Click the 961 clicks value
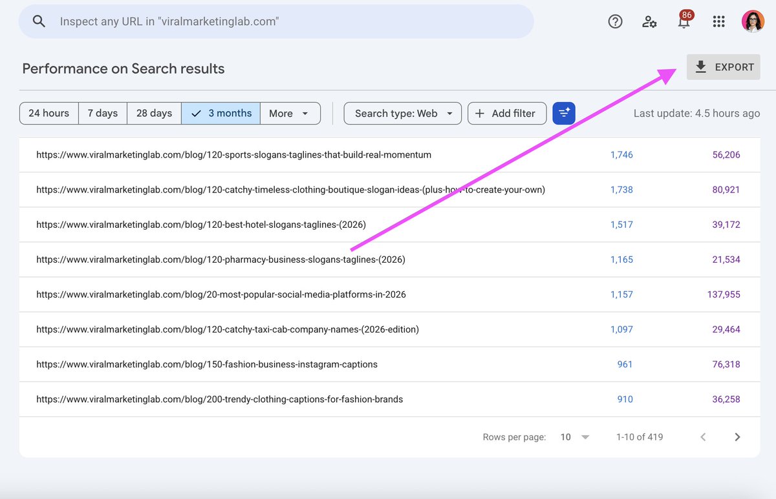 [x=625, y=364]
